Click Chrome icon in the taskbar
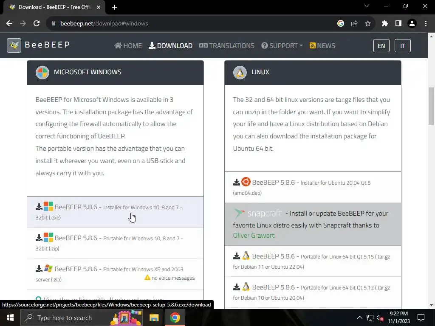 pyautogui.click(x=175, y=318)
